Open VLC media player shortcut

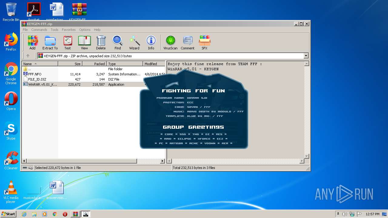coord(11,192)
